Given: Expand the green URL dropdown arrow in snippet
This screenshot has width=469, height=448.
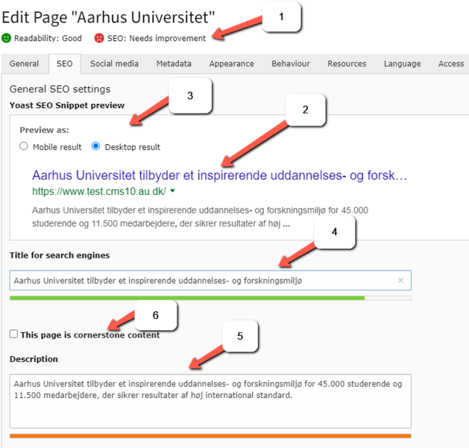Looking at the screenshot, I should pyautogui.click(x=172, y=190).
